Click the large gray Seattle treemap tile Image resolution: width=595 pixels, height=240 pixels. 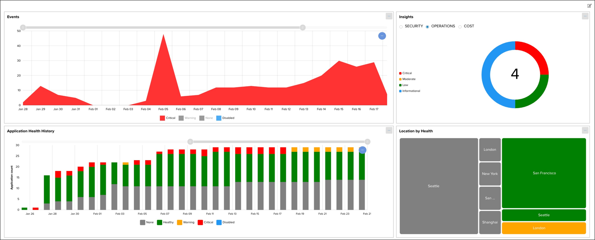point(433,186)
